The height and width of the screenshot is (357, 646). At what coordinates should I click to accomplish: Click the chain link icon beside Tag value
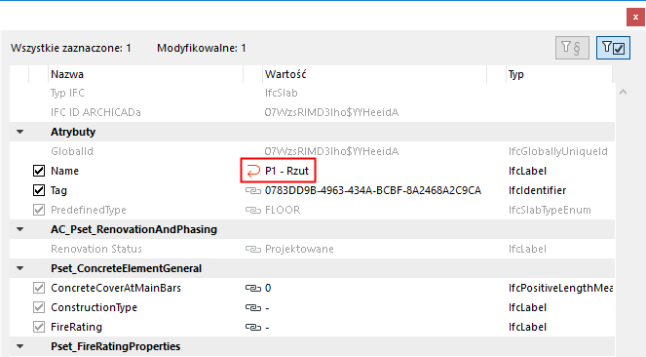[253, 190]
